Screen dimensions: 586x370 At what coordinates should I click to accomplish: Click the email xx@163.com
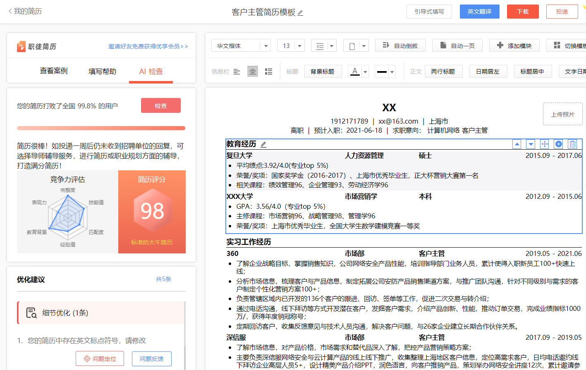coord(398,121)
